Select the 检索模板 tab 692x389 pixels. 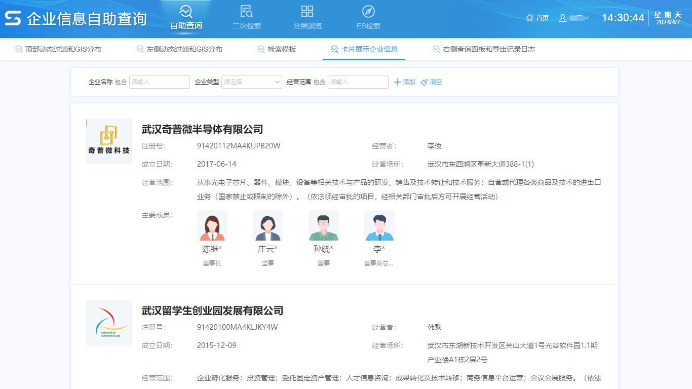click(277, 49)
